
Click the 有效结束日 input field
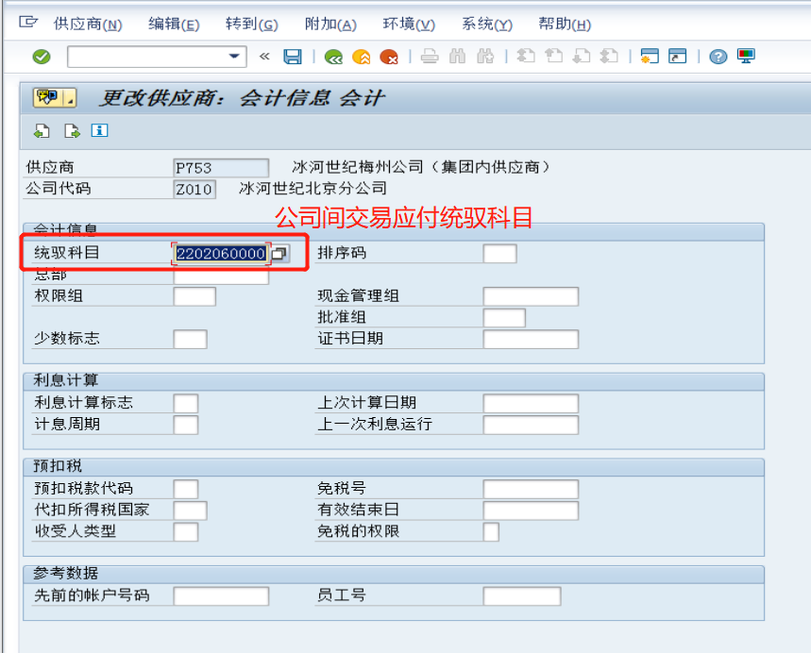531,511
